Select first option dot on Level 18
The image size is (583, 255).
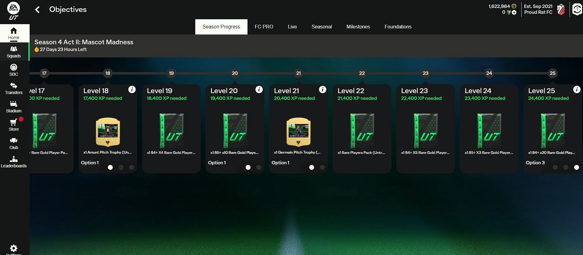coord(110,167)
